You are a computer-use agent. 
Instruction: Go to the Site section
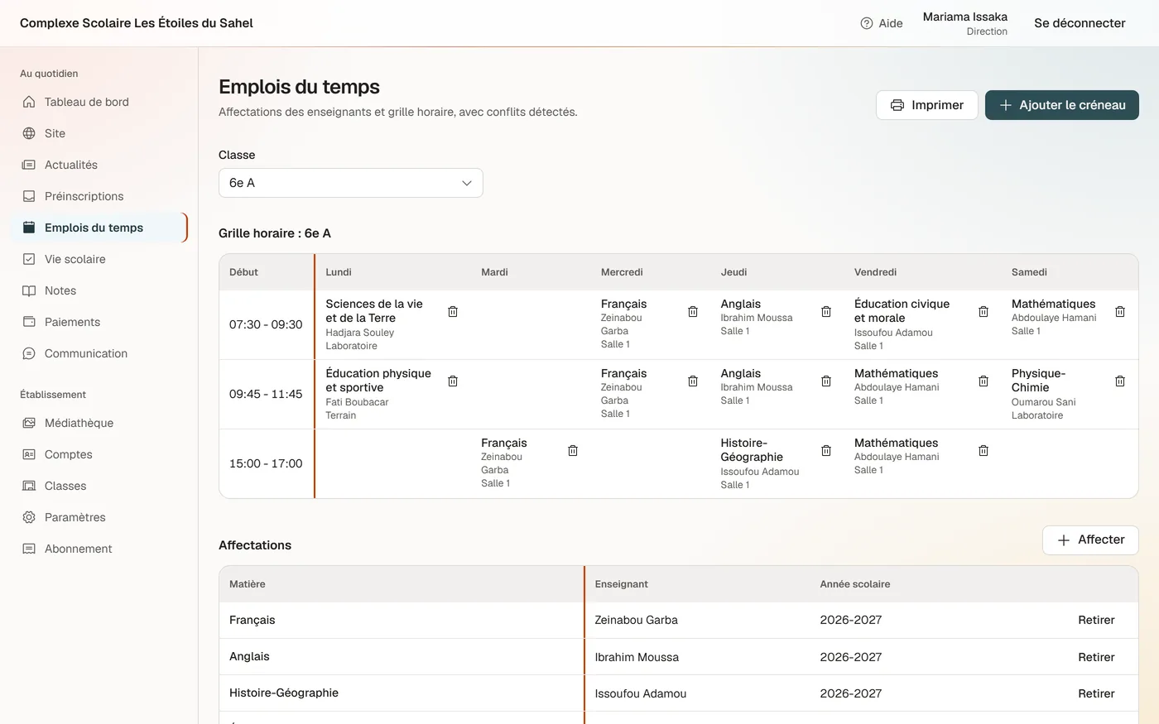coord(99,133)
